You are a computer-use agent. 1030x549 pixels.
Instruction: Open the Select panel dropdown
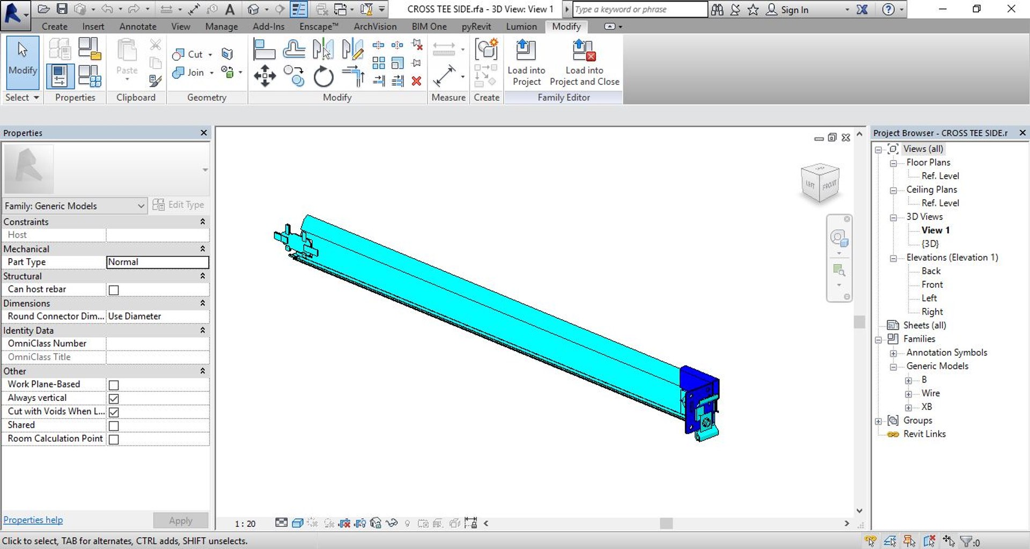(x=22, y=97)
